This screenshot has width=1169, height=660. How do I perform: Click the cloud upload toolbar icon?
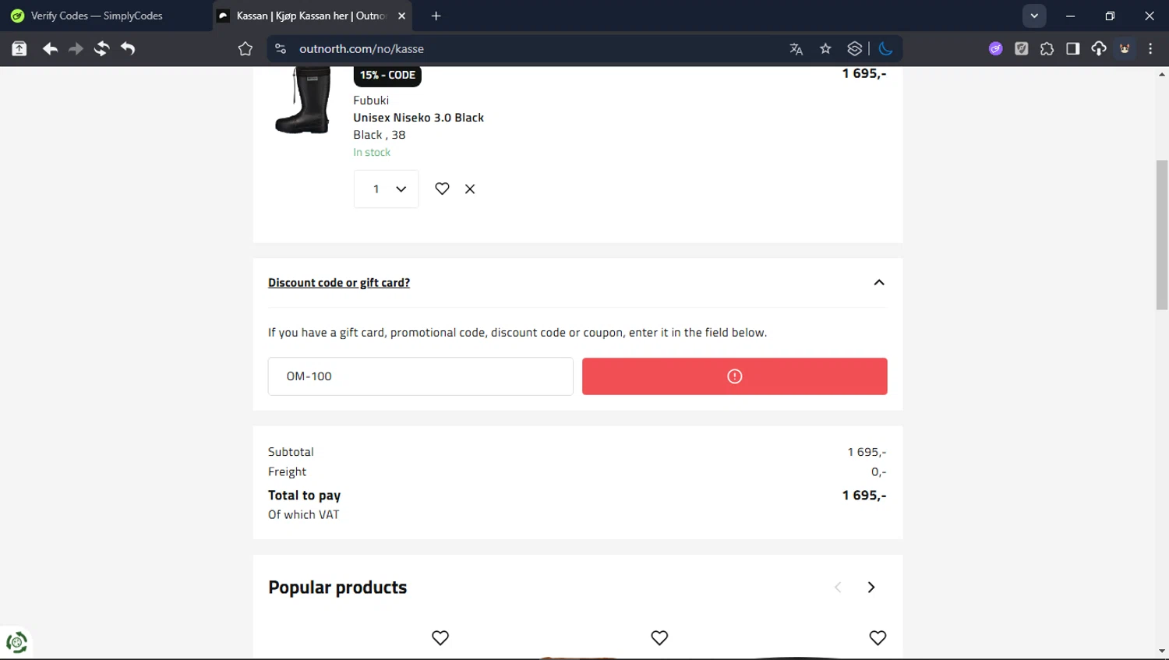(x=1099, y=49)
